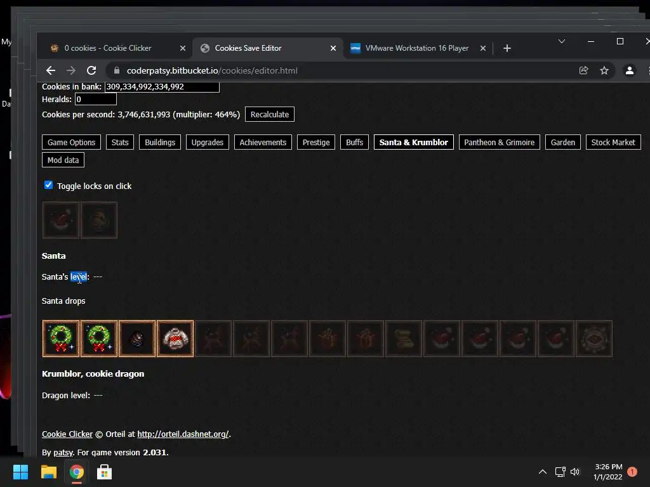Open the notification center badge
This screenshot has height=487, width=650.
(632, 472)
